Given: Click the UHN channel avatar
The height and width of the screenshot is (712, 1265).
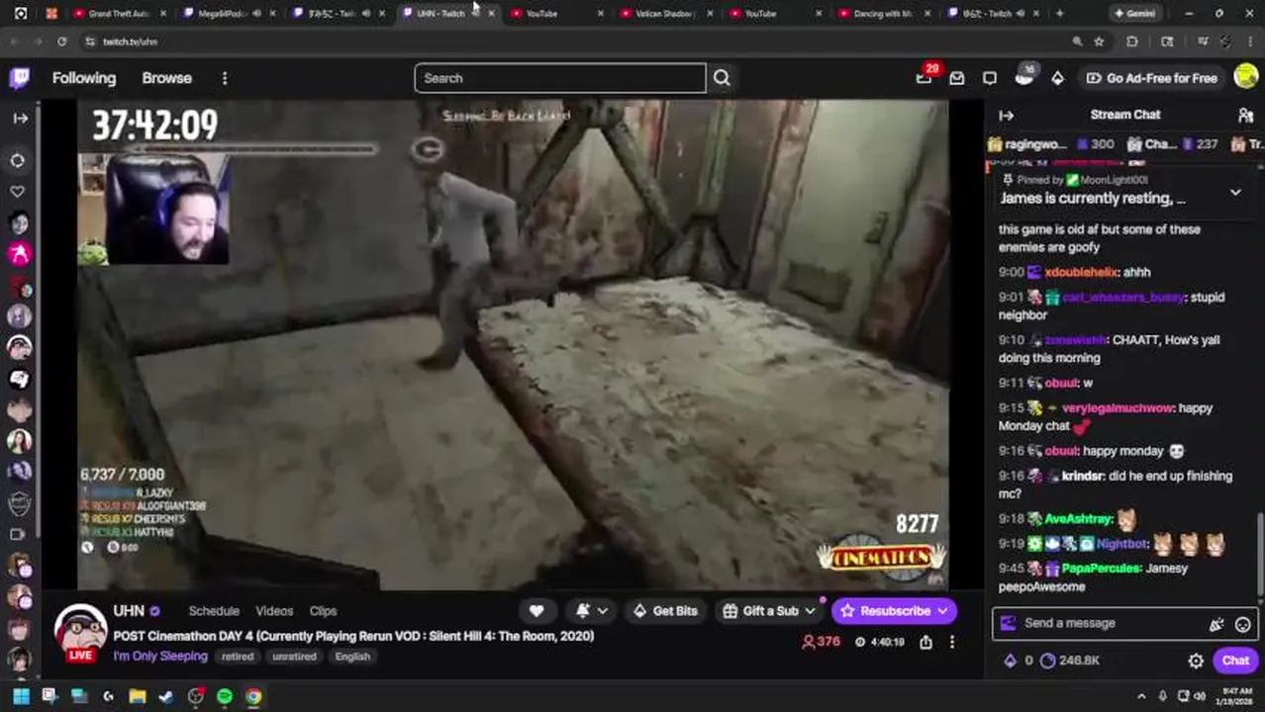Looking at the screenshot, I should [x=79, y=630].
